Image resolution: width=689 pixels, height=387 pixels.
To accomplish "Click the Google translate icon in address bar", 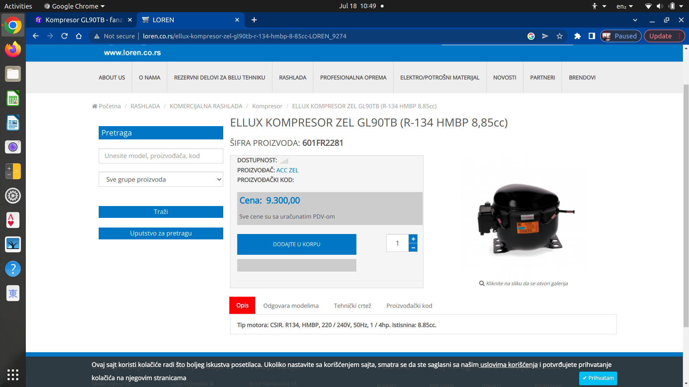I will pos(531,36).
